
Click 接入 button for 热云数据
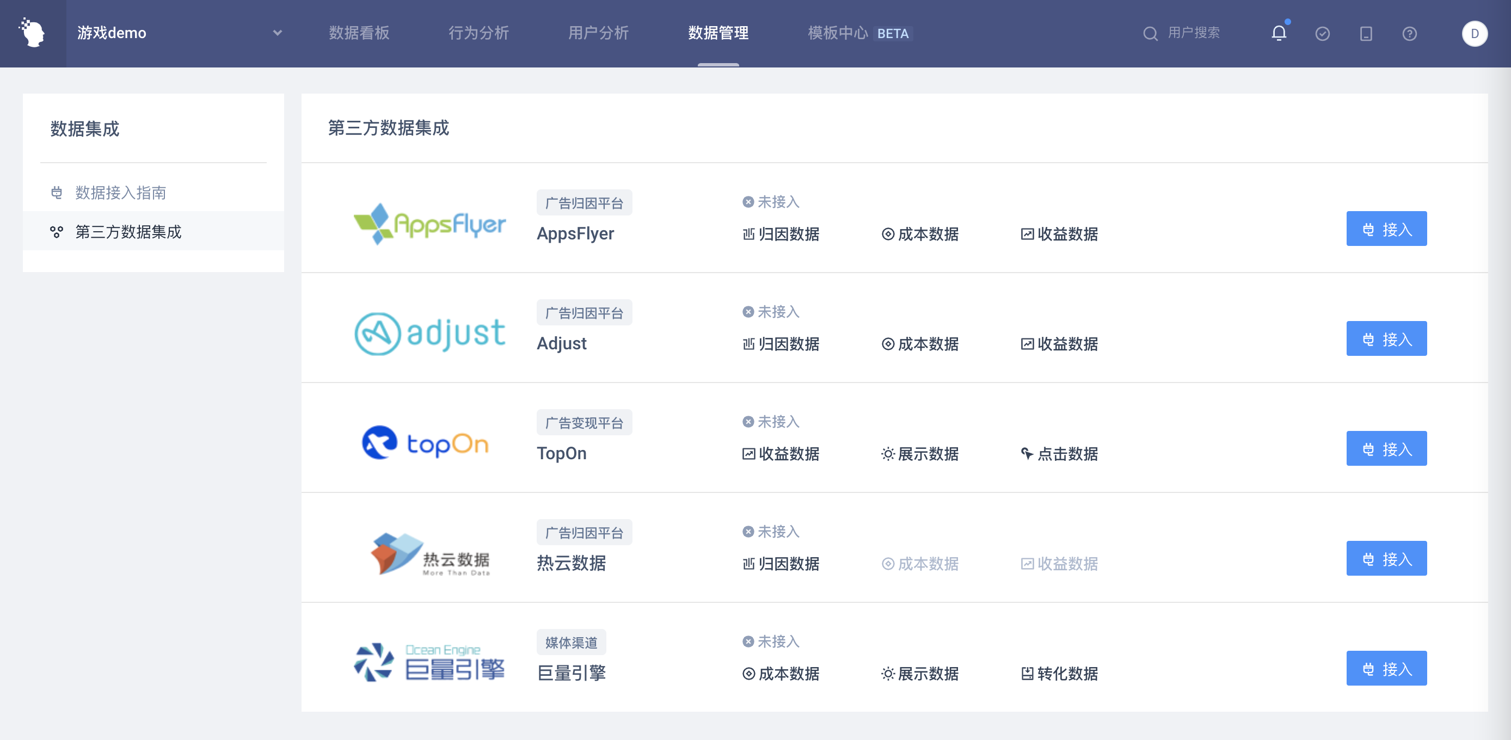pos(1386,559)
